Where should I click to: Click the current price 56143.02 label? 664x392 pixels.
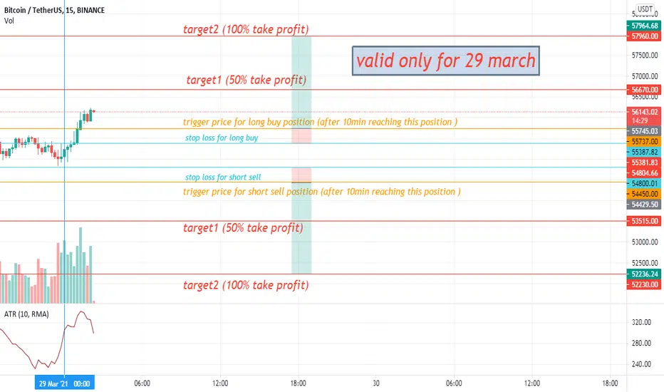pos(644,116)
